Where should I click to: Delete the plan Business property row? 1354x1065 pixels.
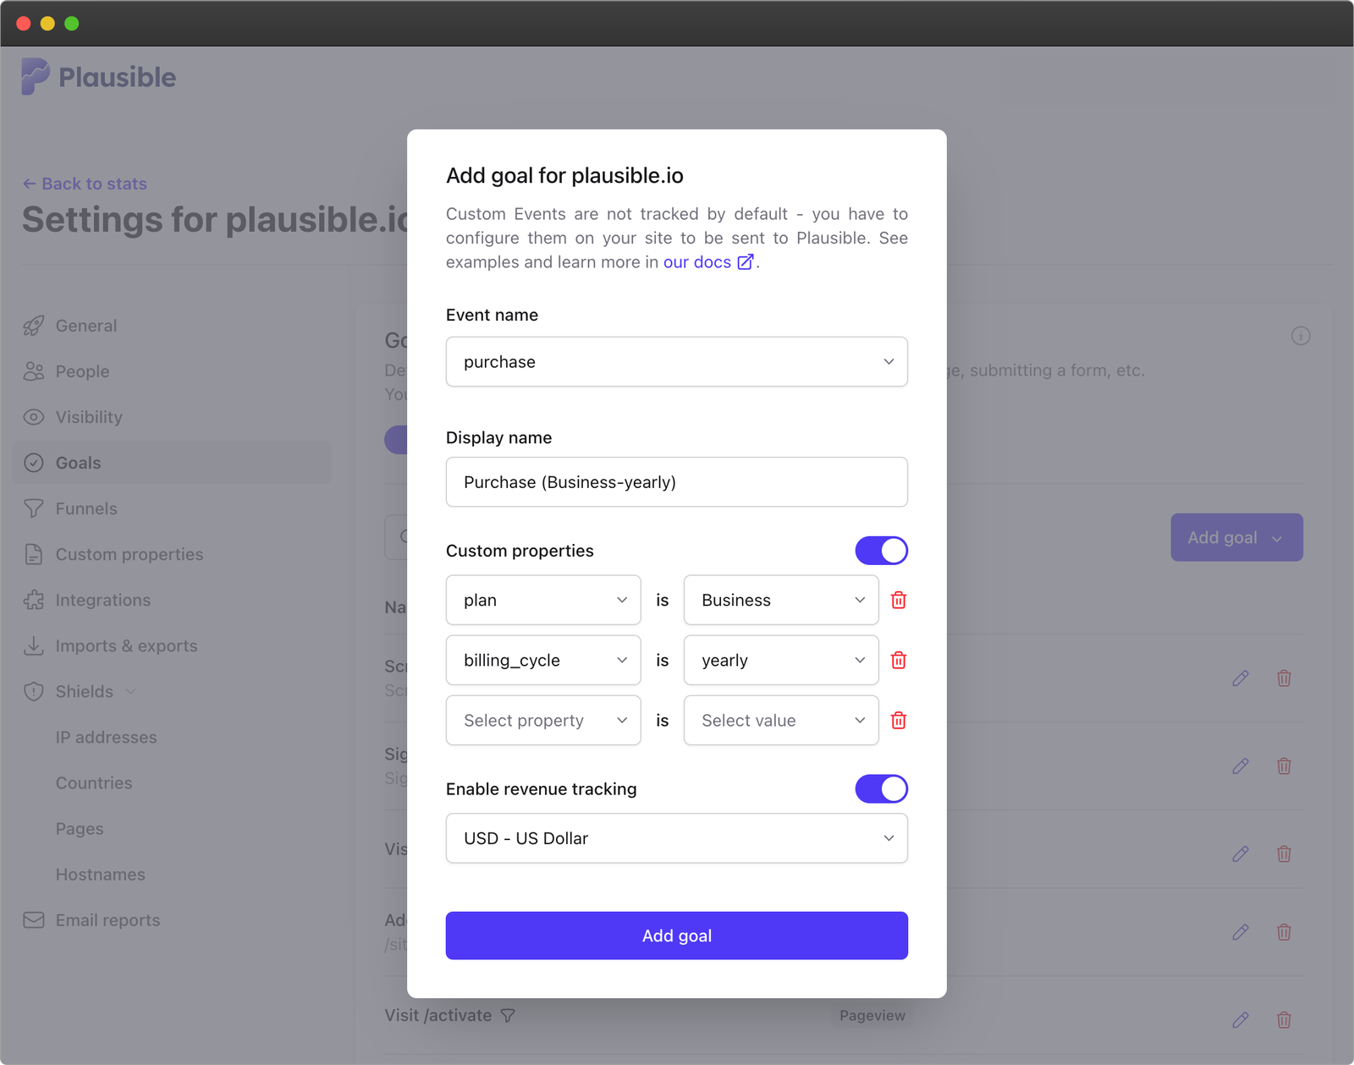(898, 600)
